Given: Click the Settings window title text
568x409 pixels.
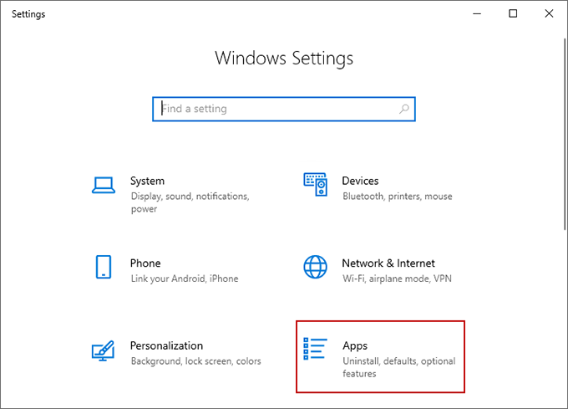Looking at the screenshot, I should pos(28,14).
